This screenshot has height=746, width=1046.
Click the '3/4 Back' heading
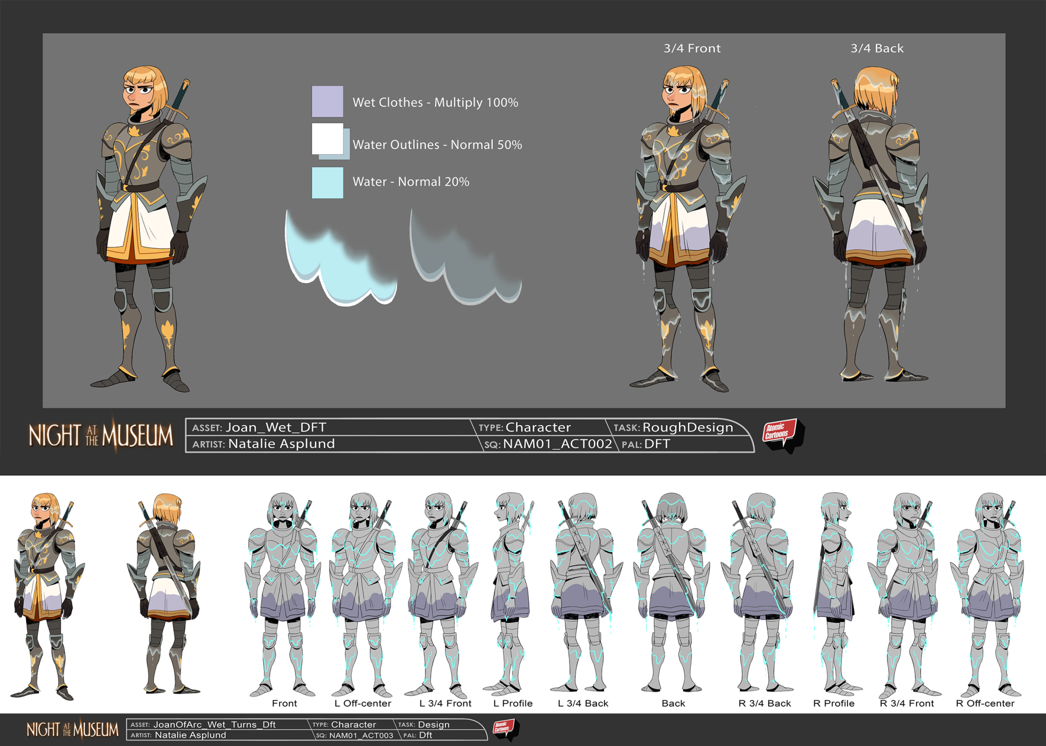point(877,48)
